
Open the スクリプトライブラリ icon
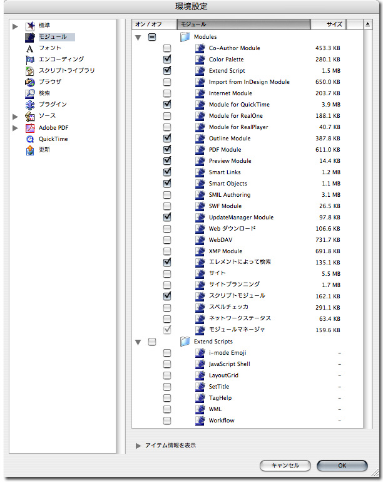pyautogui.click(x=29, y=71)
